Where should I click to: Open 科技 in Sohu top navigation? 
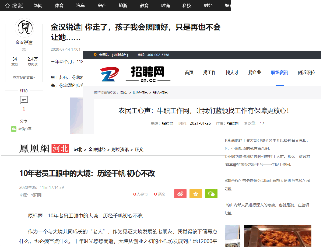(x=187, y=6)
